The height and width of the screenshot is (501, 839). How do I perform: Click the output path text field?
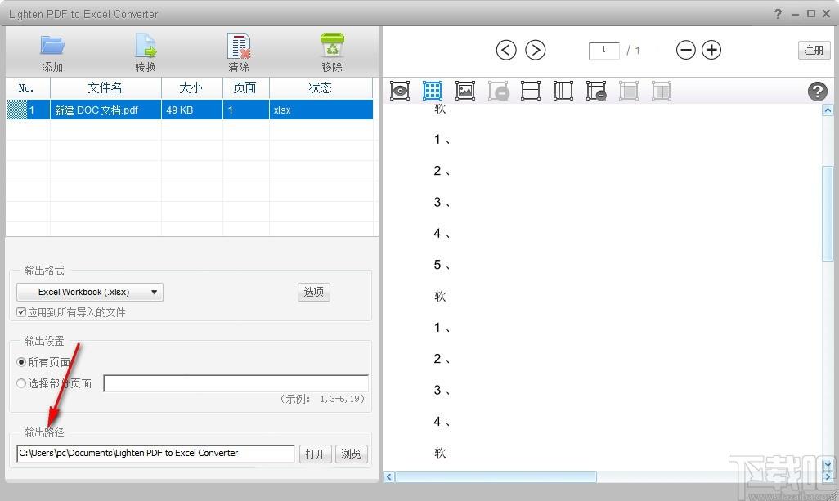pos(155,454)
